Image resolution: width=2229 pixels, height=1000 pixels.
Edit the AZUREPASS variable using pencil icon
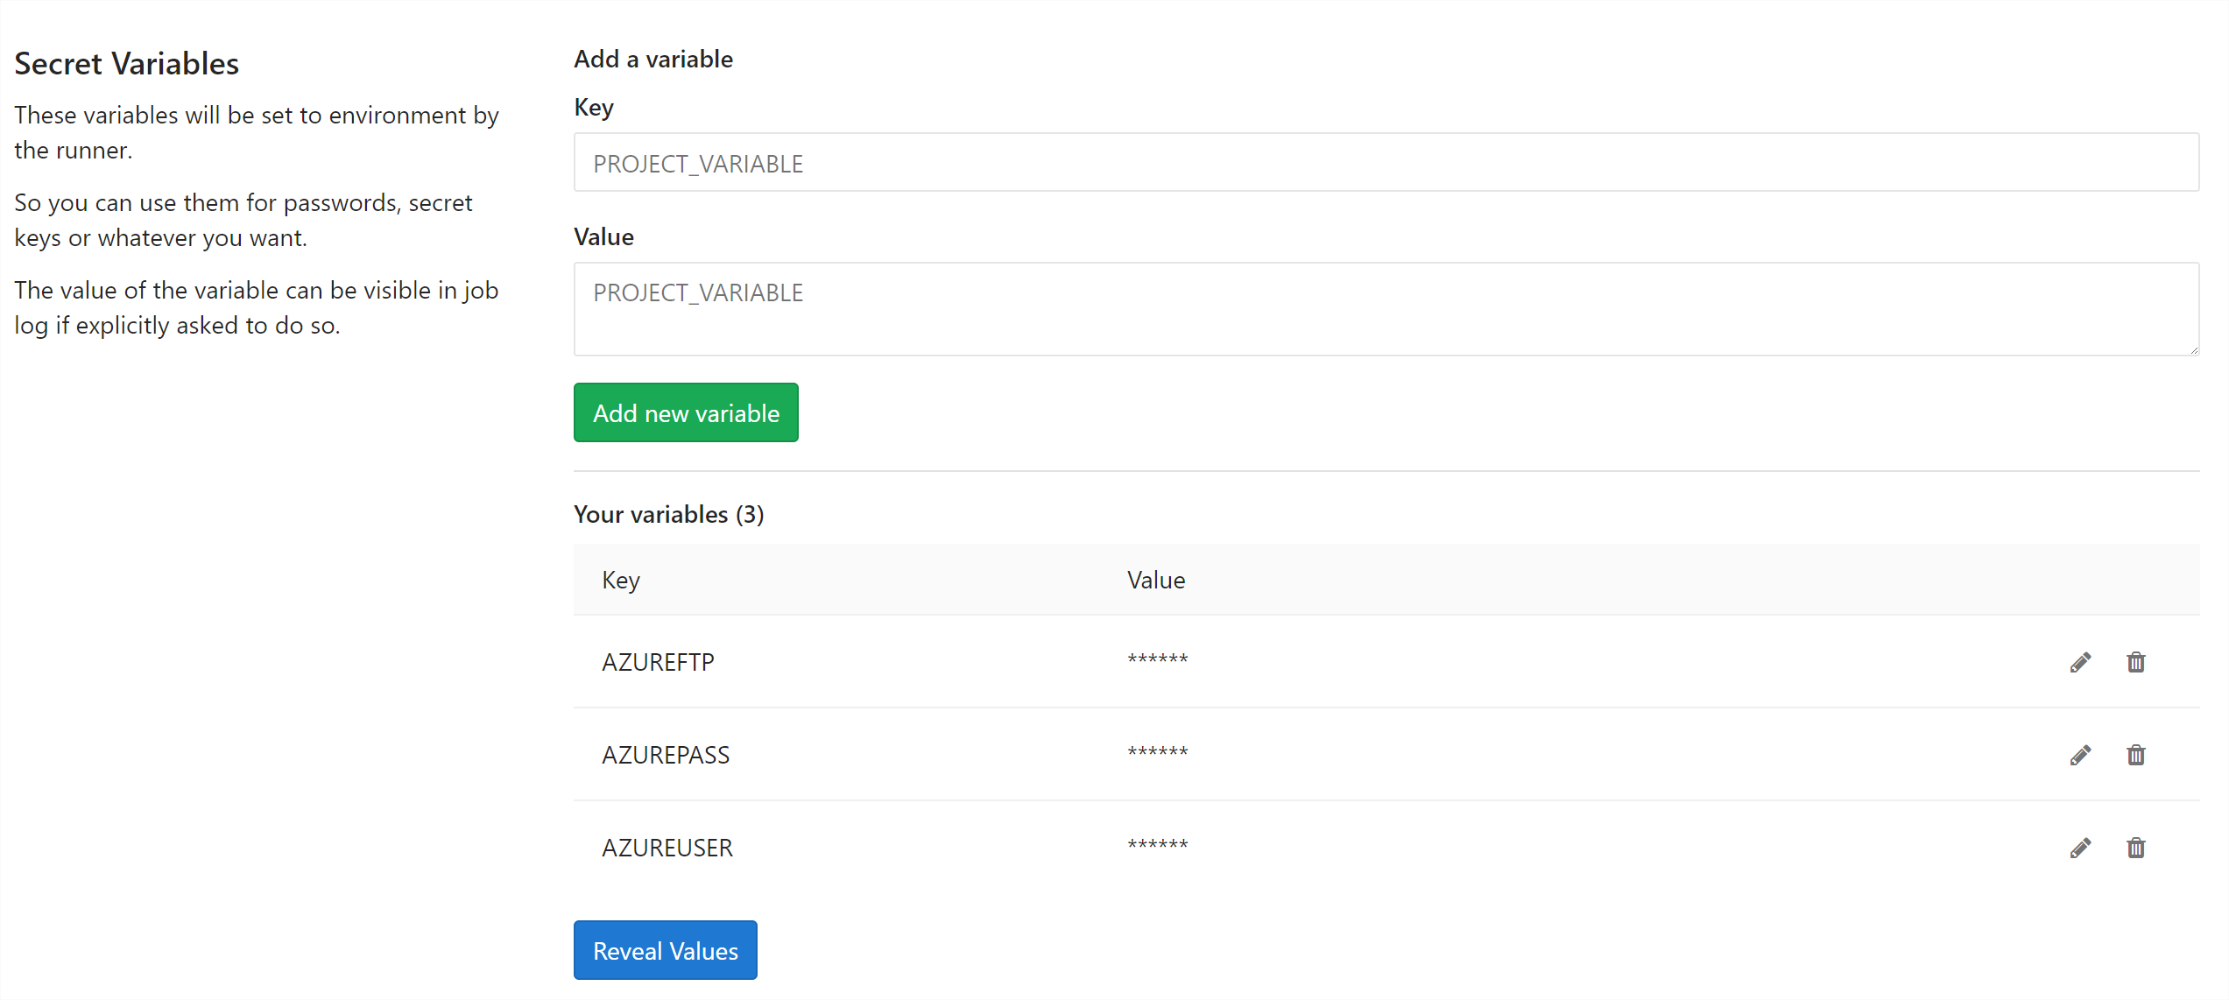point(2082,755)
